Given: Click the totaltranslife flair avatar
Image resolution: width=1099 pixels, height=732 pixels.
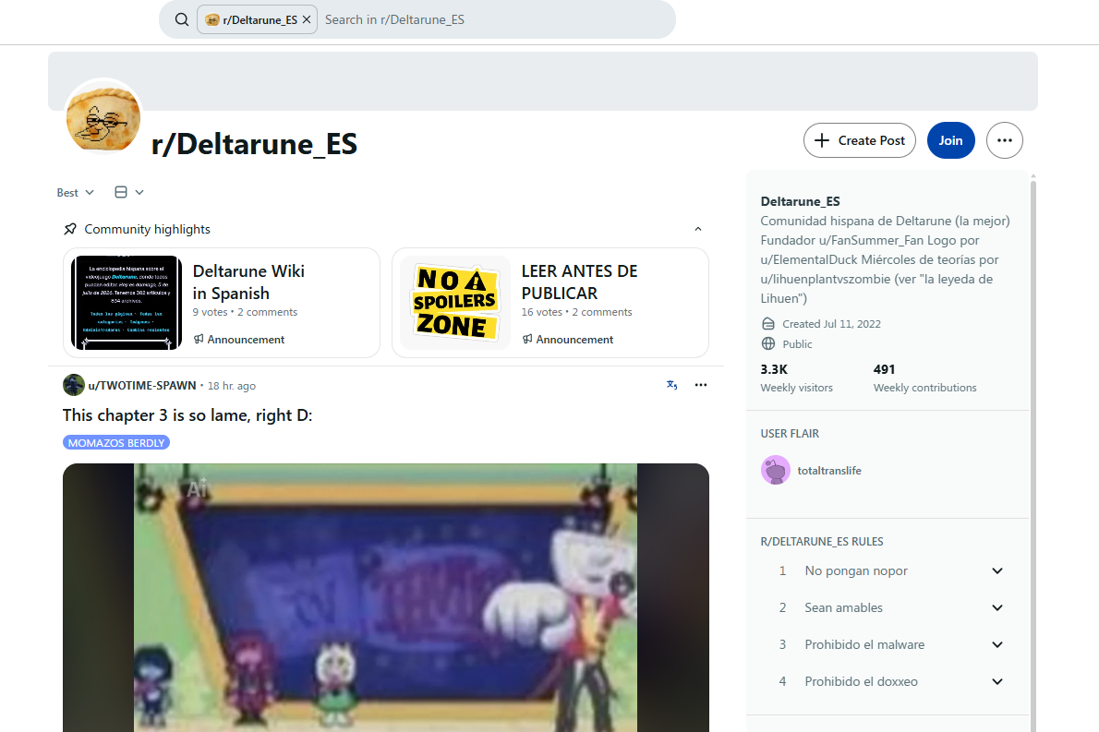Looking at the screenshot, I should [x=775, y=470].
